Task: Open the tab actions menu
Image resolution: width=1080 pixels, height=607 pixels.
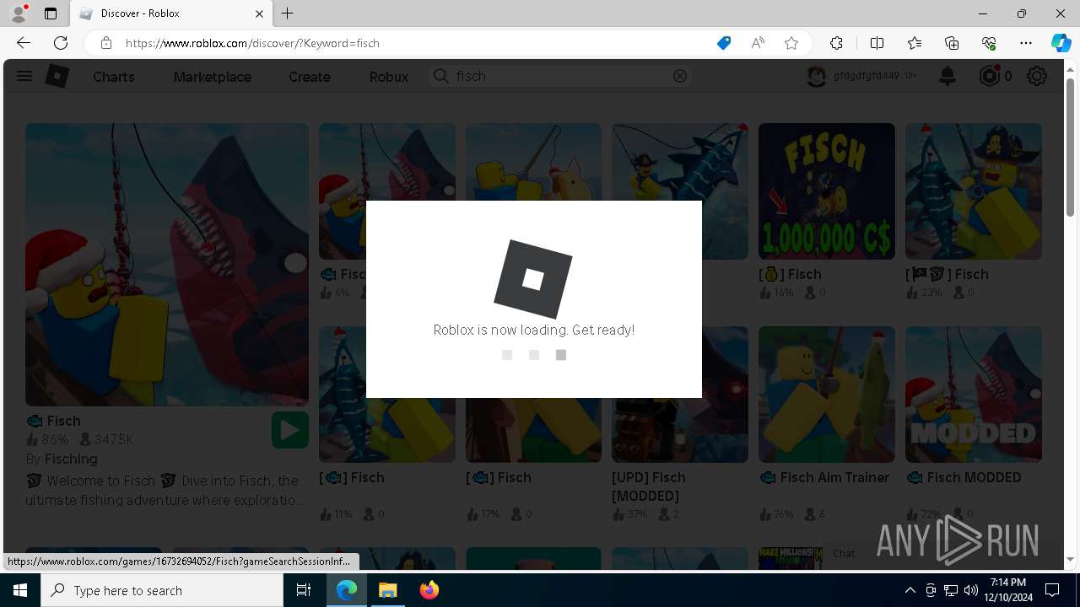Action: click(x=51, y=13)
